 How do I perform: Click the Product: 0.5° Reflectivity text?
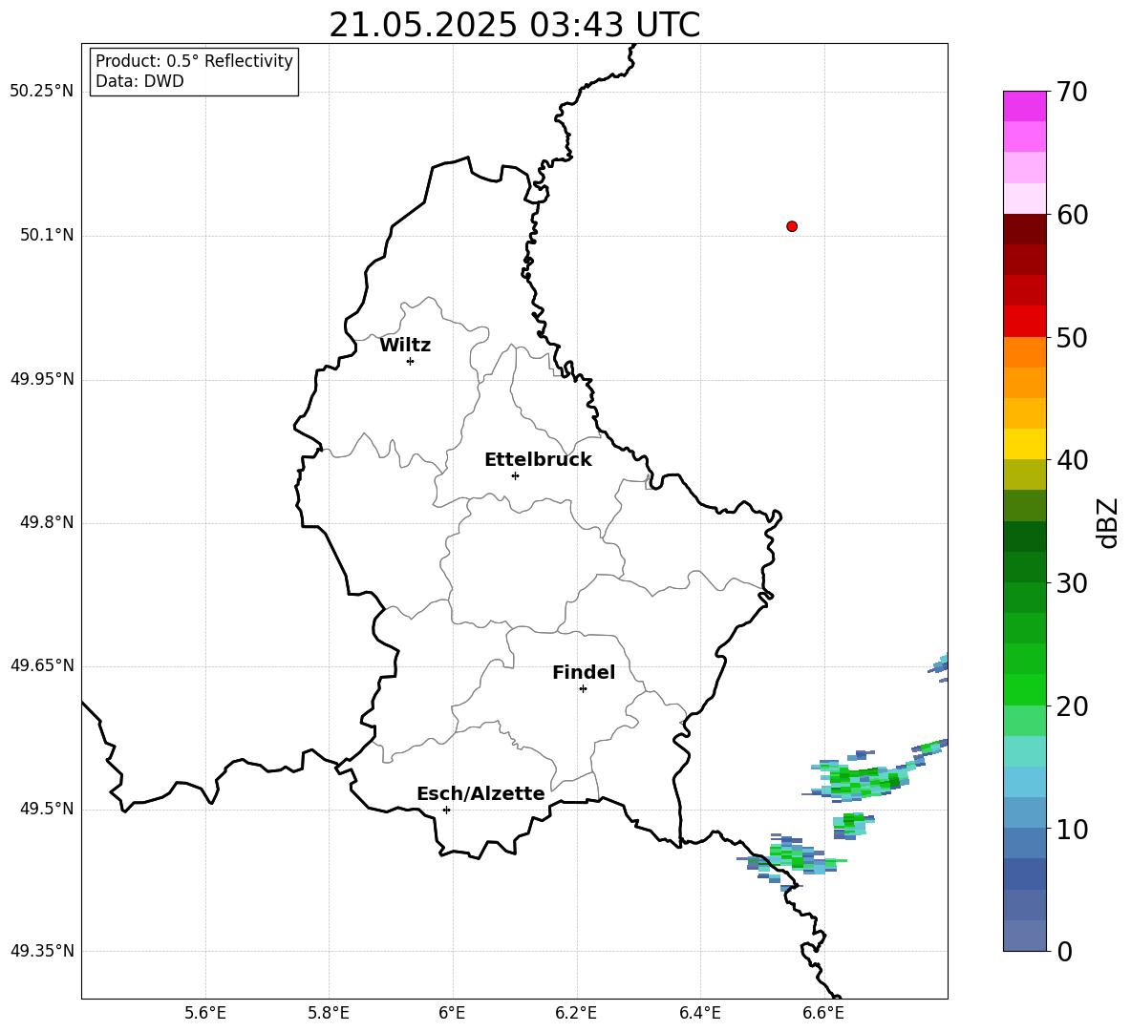[194, 61]
